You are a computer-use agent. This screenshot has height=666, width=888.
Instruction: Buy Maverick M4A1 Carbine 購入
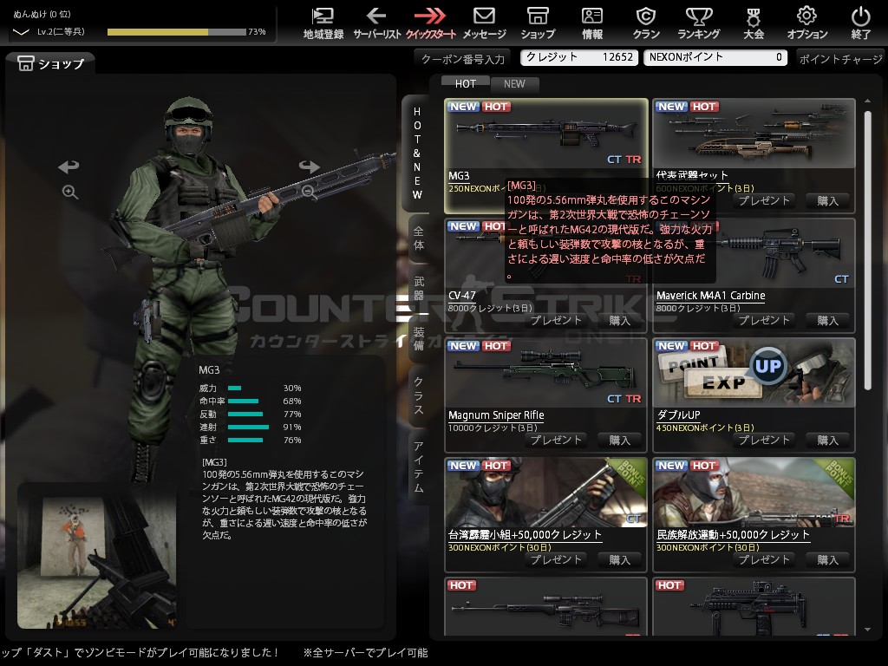click(827, 321)
